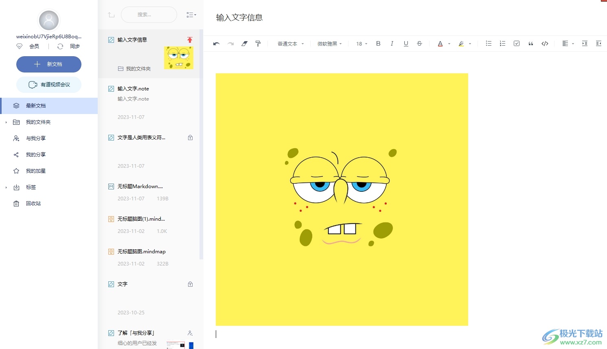
Task: Open the note titled 文字
Action: pyautogui.click(x=149, y=298)
